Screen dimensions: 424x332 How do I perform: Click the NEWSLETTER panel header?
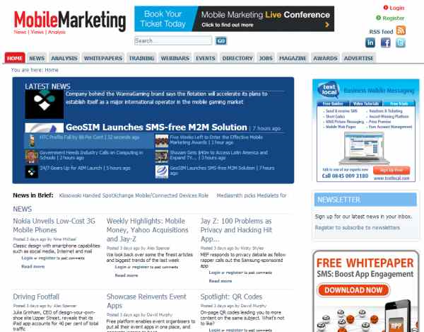(365, 200)
